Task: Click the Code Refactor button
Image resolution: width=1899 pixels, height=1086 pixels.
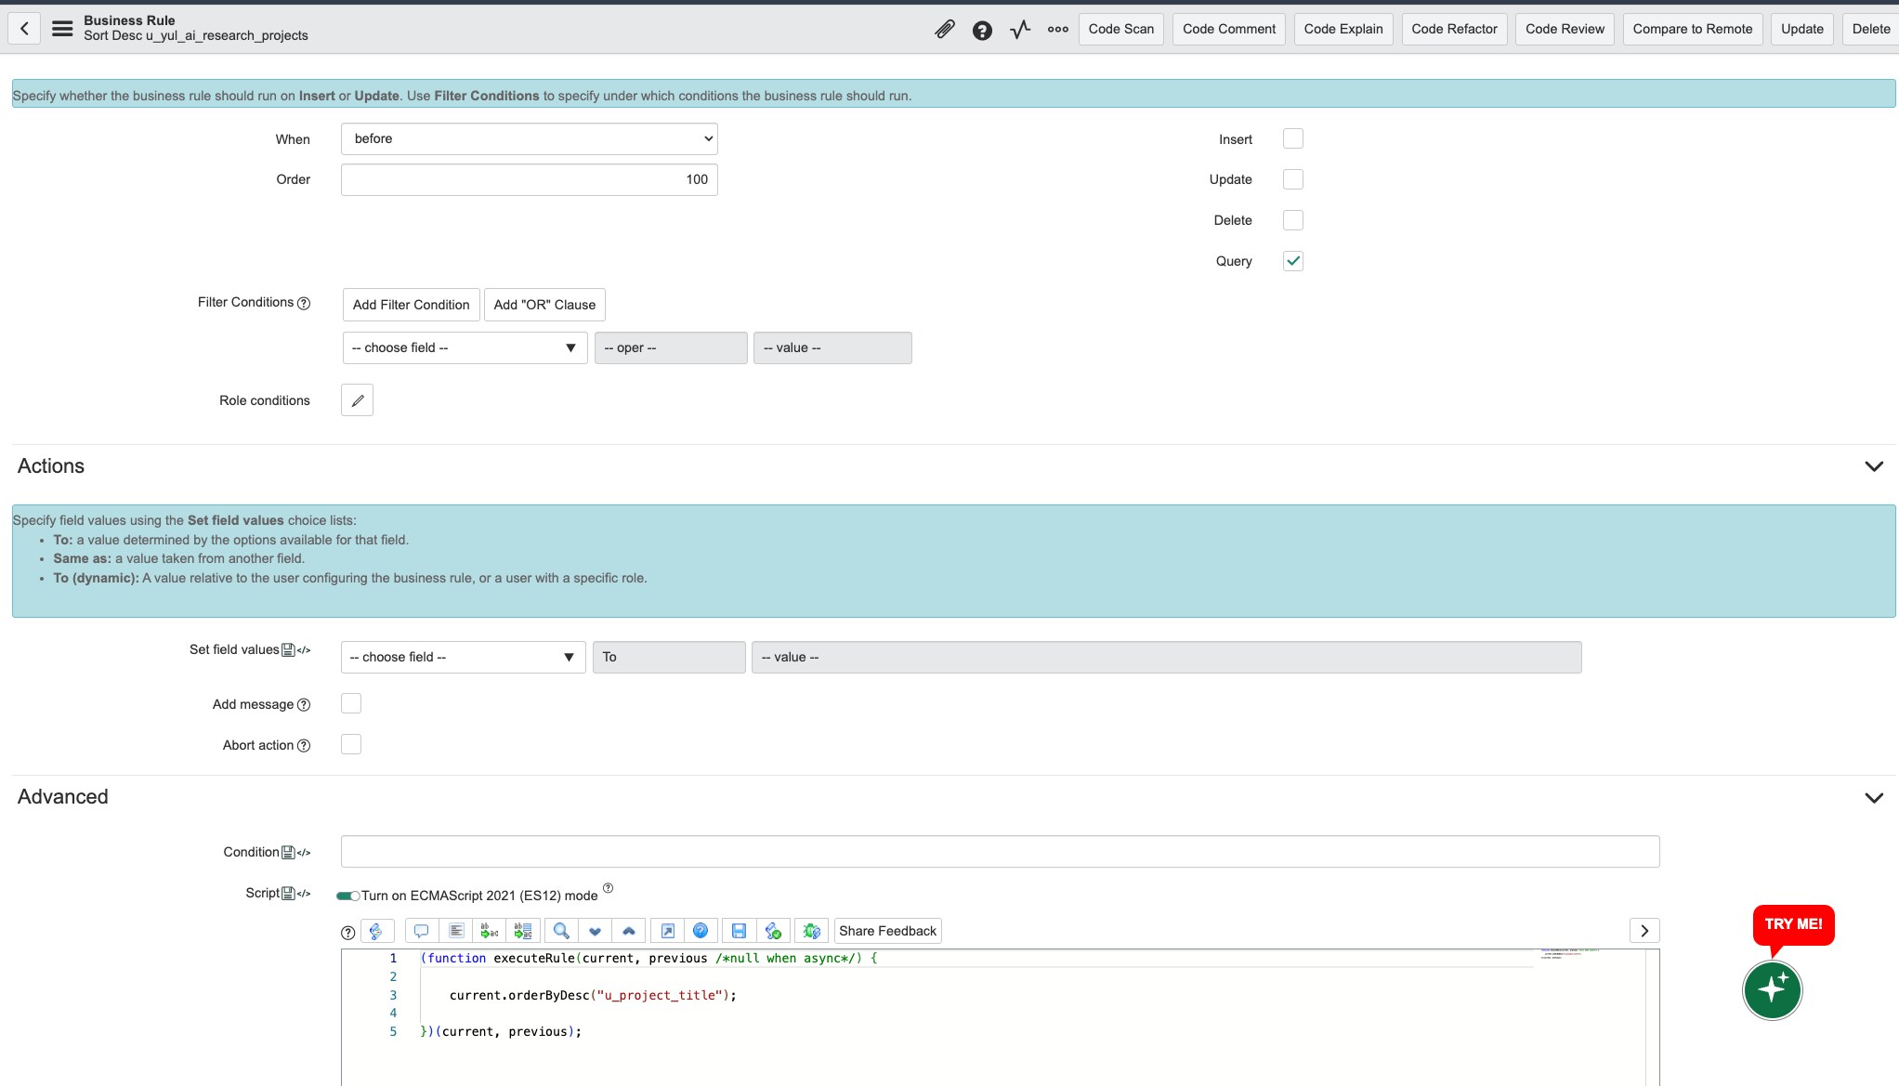Action: pyautogui.click(x=1454, y=29)
